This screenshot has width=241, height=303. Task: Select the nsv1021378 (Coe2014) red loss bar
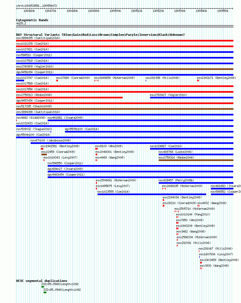125,46
